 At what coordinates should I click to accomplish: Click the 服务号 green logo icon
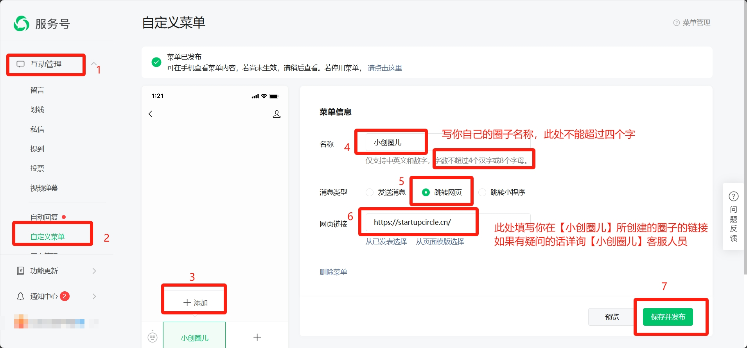point(22,23)
